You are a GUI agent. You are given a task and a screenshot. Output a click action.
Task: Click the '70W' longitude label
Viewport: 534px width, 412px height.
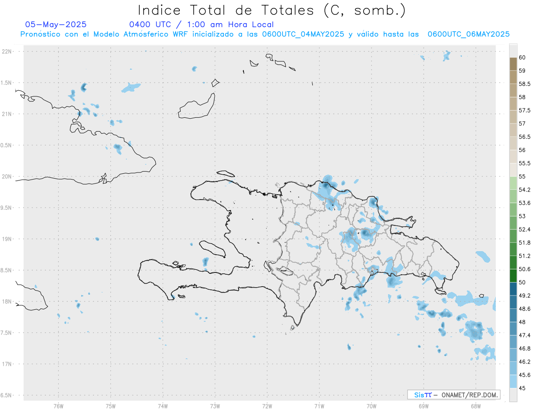[372, 406]
